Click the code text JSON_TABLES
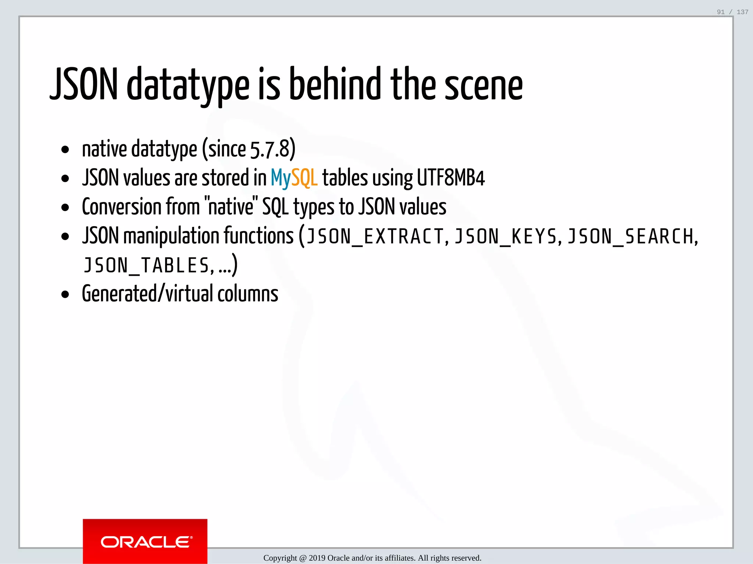The width and height of the screenshot is (753, 564). tap(146, 265)
